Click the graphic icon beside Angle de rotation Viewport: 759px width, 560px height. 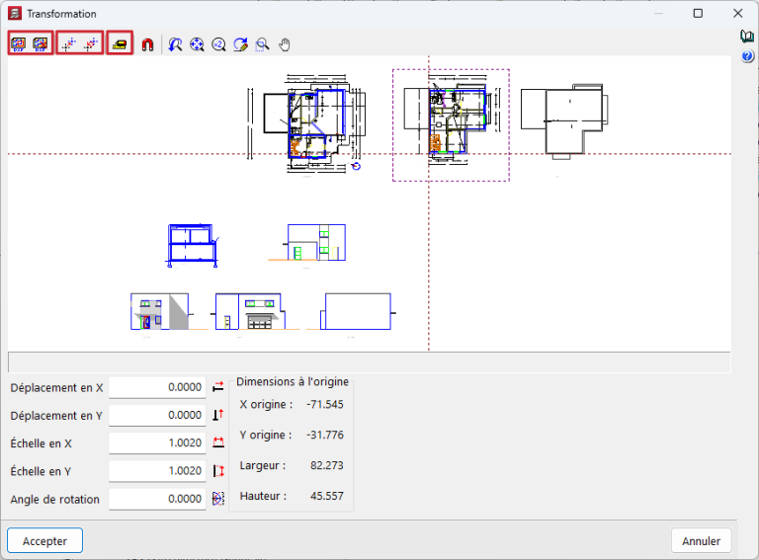[218, 498]
